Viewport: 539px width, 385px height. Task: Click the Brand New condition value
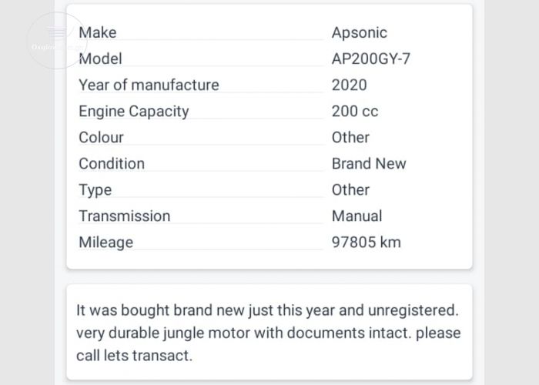[x=369, y=163]
